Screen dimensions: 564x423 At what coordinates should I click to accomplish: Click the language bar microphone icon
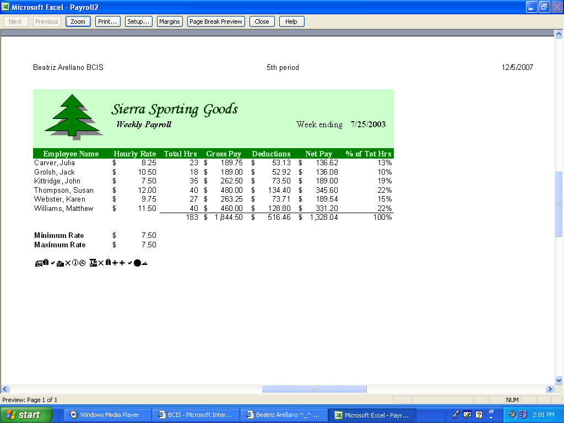(x=456, y=415)
